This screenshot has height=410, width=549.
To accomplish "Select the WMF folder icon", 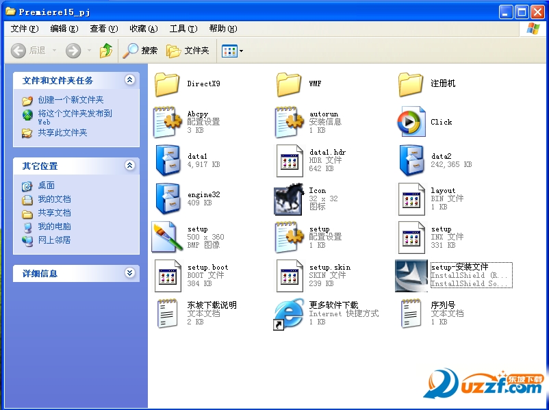I will (288, 84).
